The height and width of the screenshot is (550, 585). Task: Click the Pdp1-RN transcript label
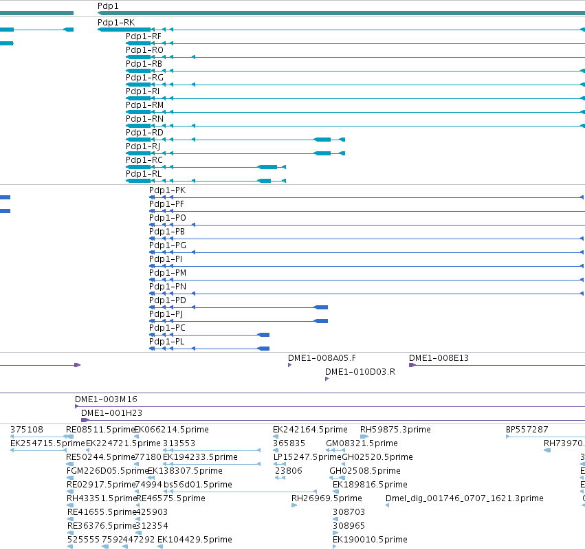click(x=144, y=119)
